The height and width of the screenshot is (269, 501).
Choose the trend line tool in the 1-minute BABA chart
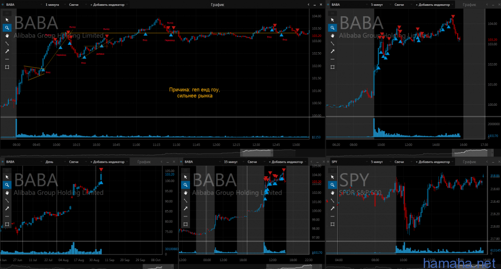click(7, 43)
